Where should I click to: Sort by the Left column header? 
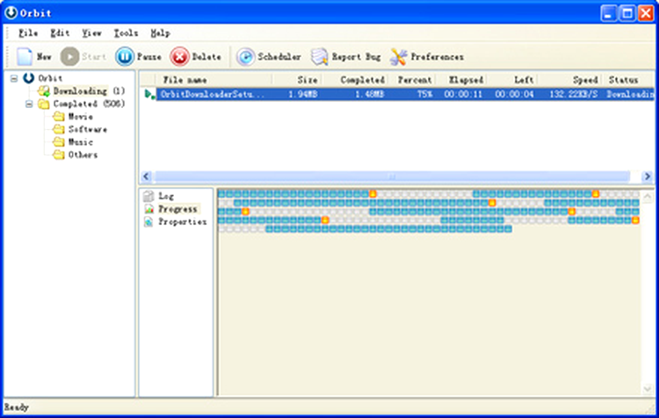512,80
